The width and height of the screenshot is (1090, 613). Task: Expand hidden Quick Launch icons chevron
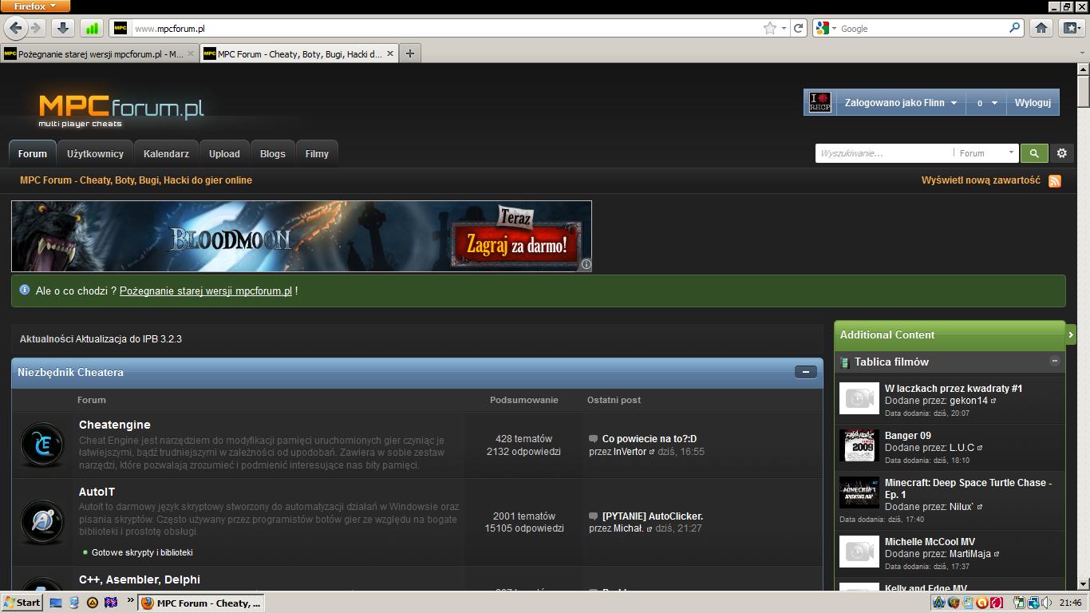(x=130, y=601)
